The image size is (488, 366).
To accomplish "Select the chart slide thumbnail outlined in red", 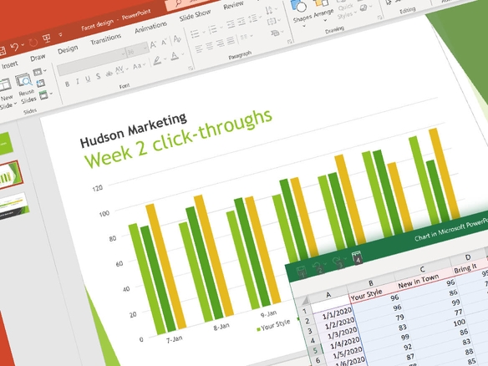I will [x=10, y=175].
